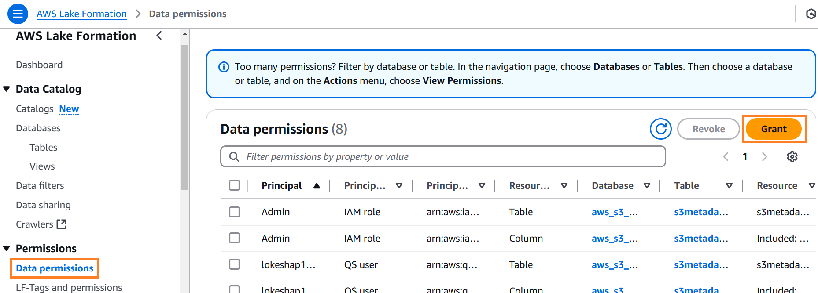
Task: Click the hexagon icon in top right corner
Action: 811,14
